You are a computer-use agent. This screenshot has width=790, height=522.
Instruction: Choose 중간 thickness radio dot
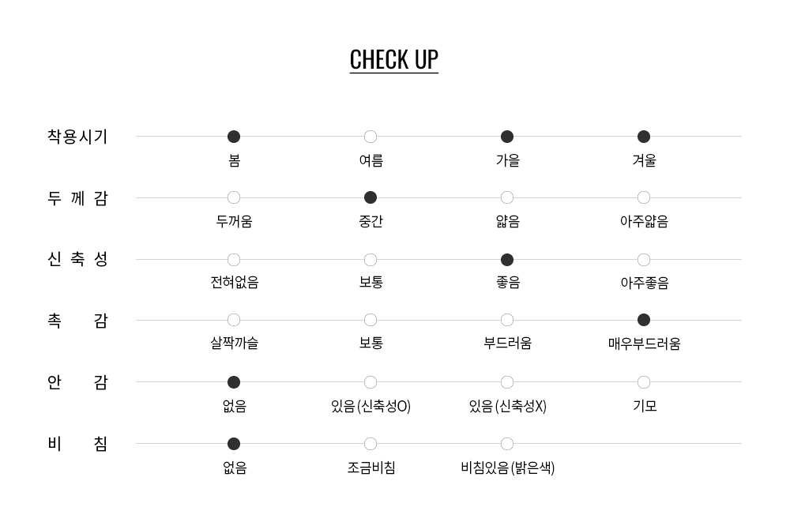(x=371, y=197)
